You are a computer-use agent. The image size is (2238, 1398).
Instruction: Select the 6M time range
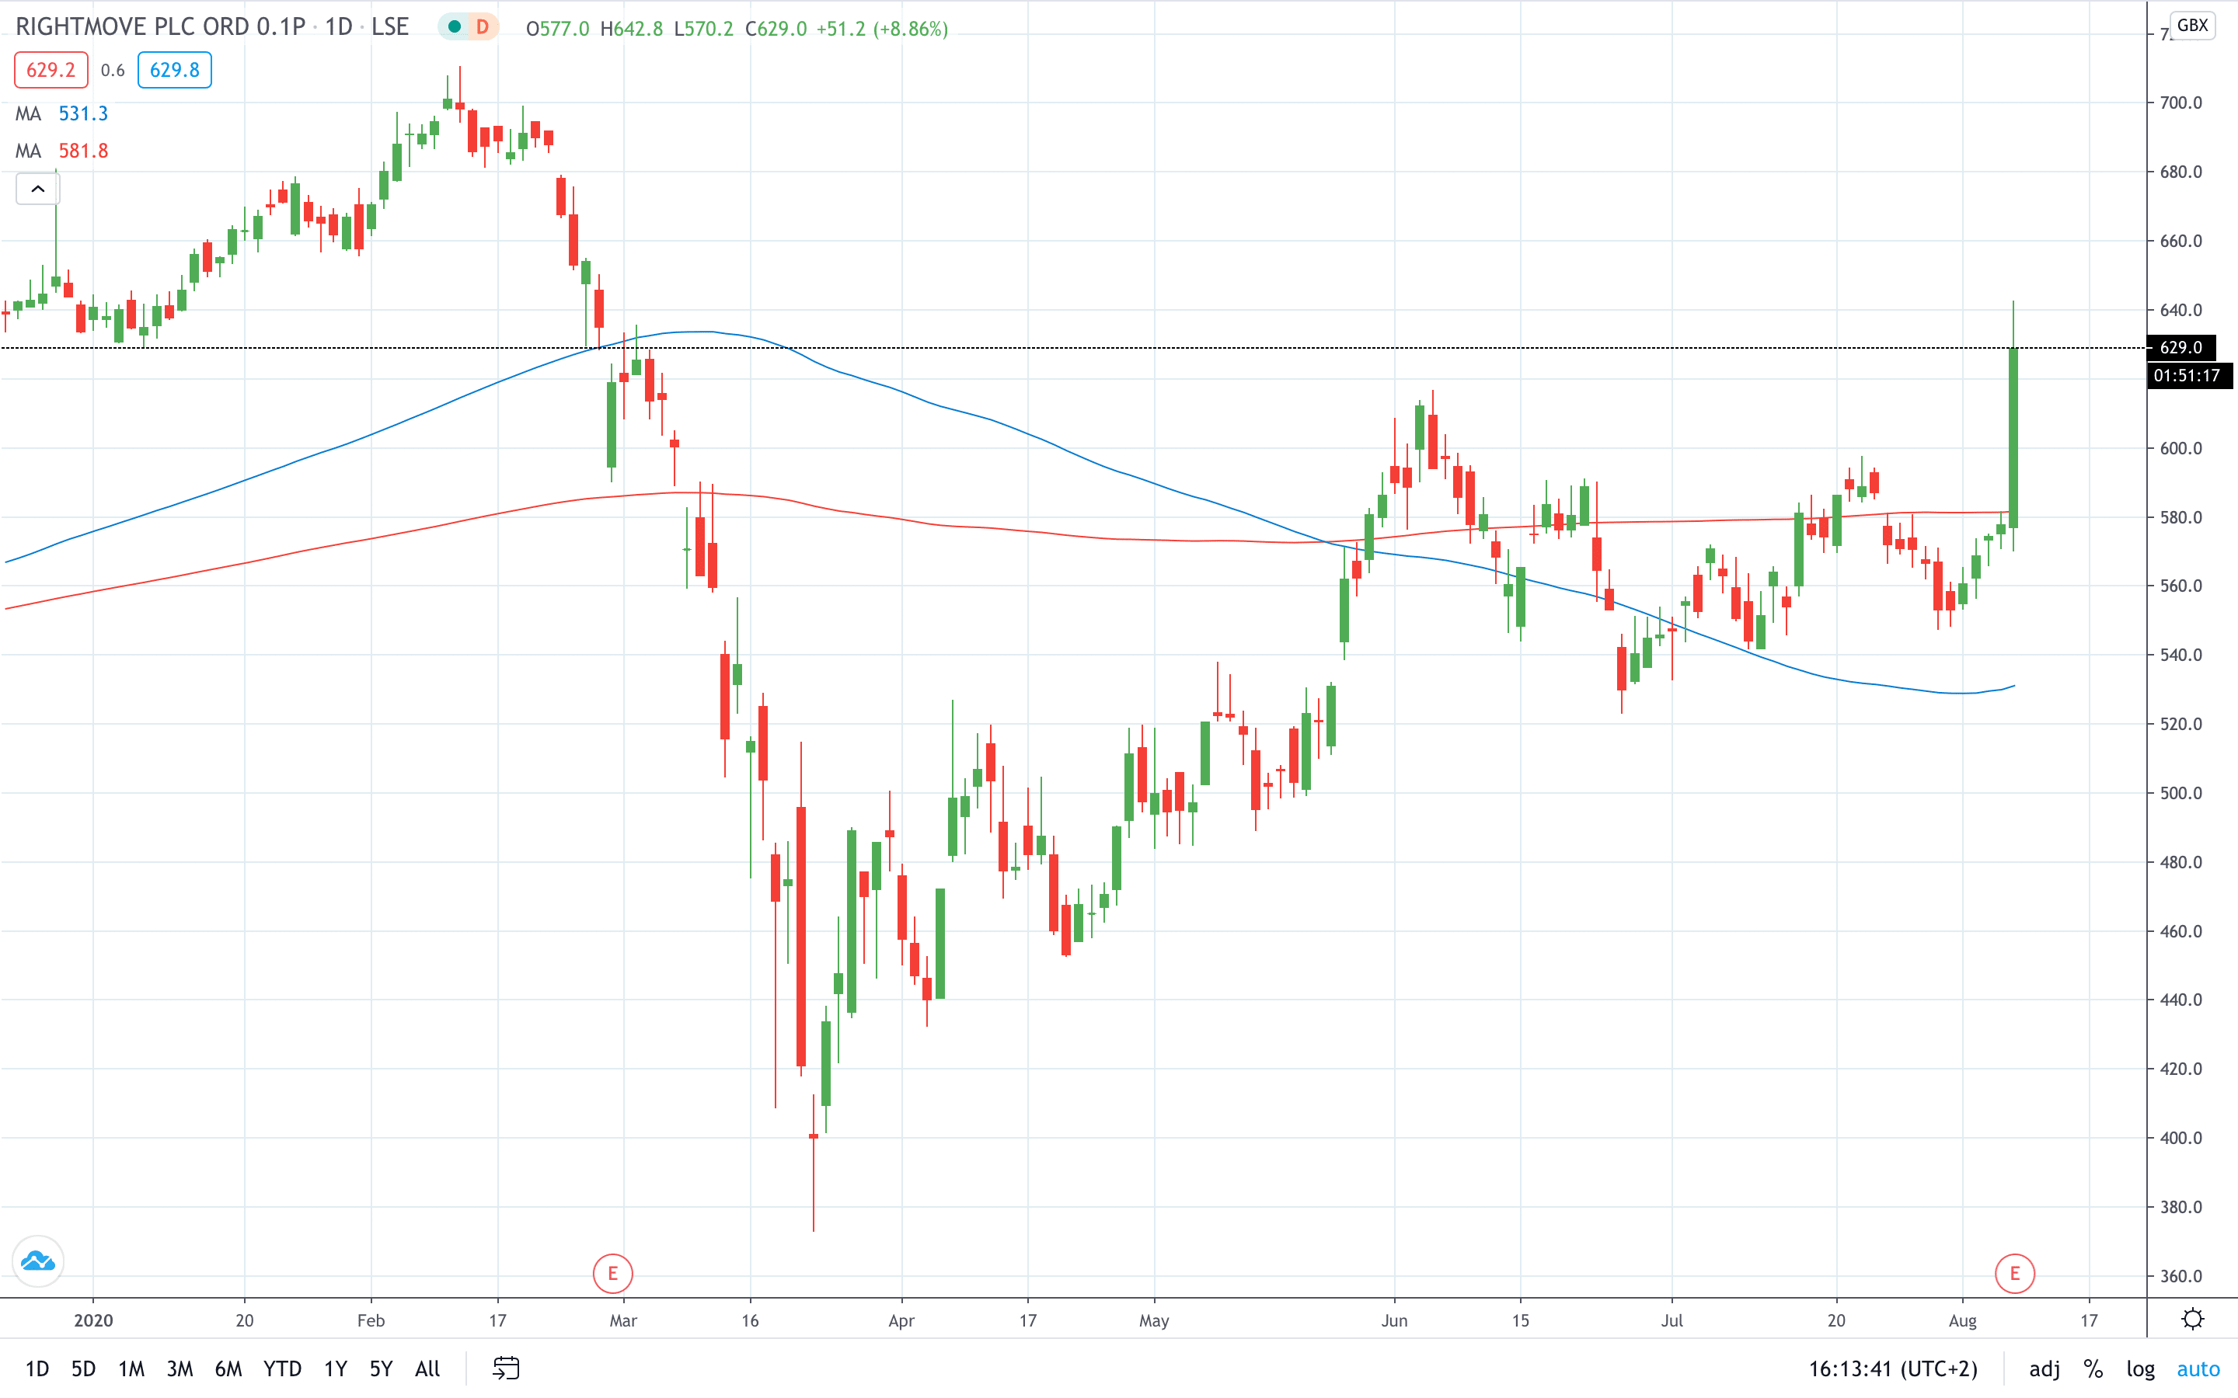[x=228, y=1369]
